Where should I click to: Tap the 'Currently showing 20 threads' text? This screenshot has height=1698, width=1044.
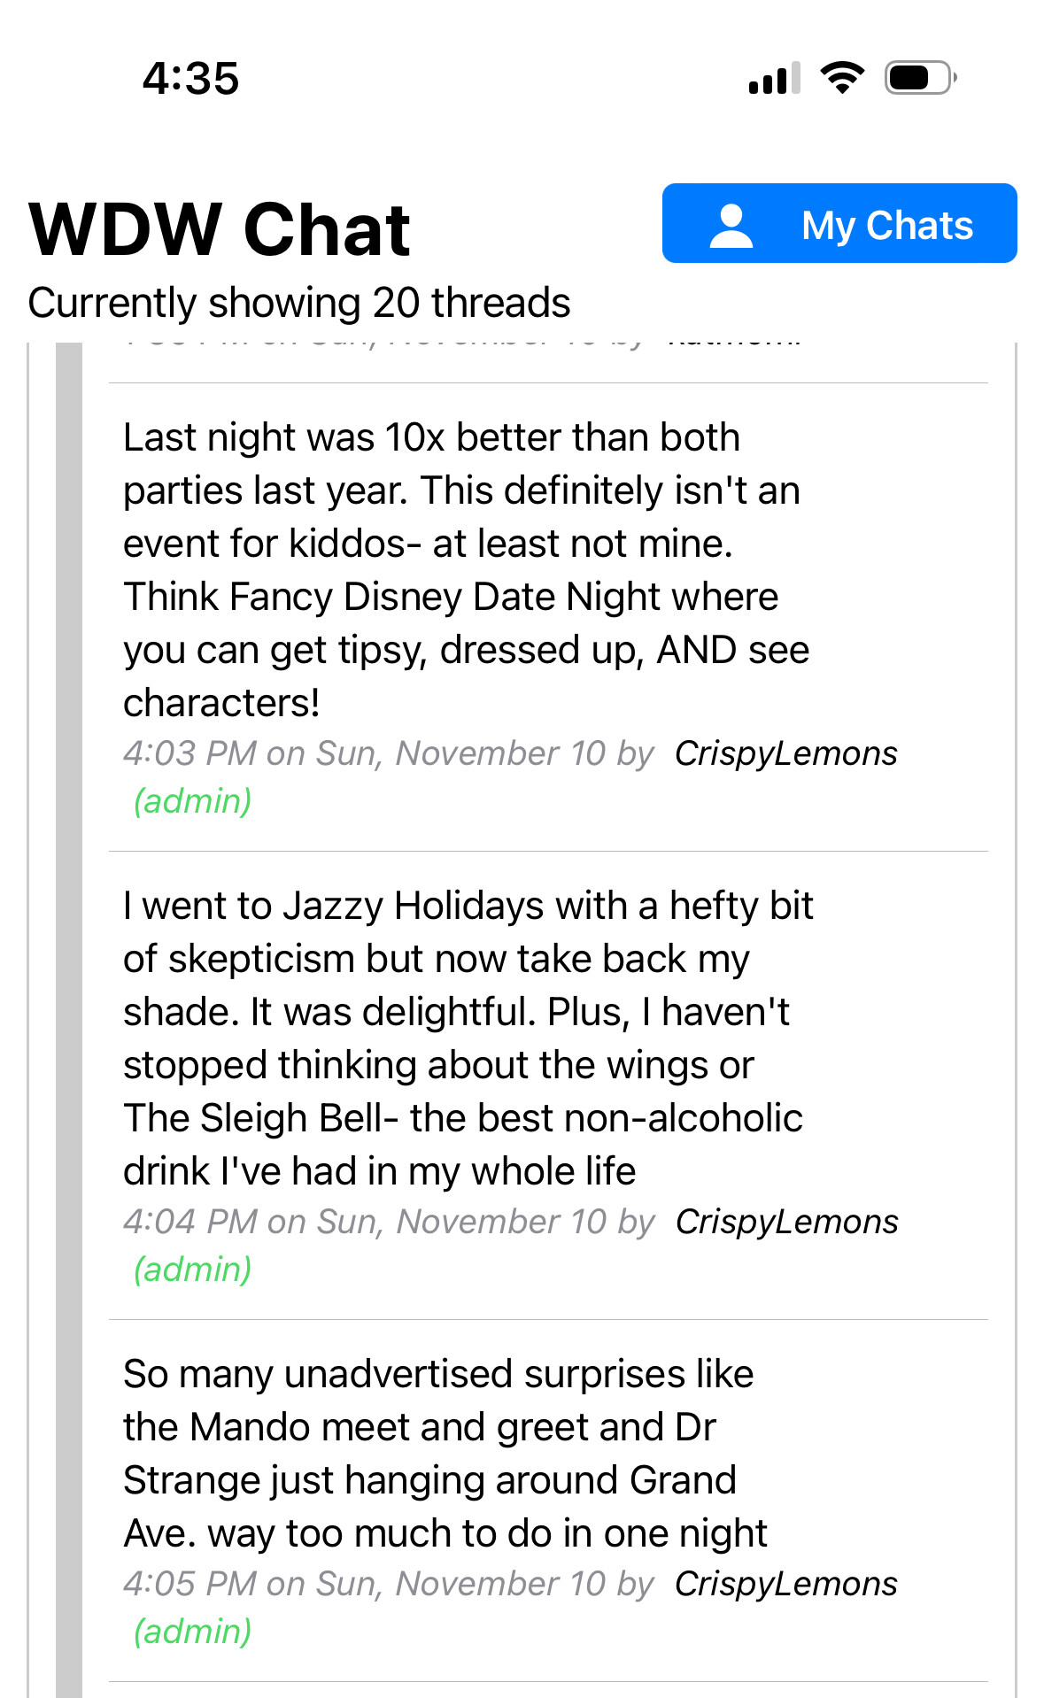[299, 303]
